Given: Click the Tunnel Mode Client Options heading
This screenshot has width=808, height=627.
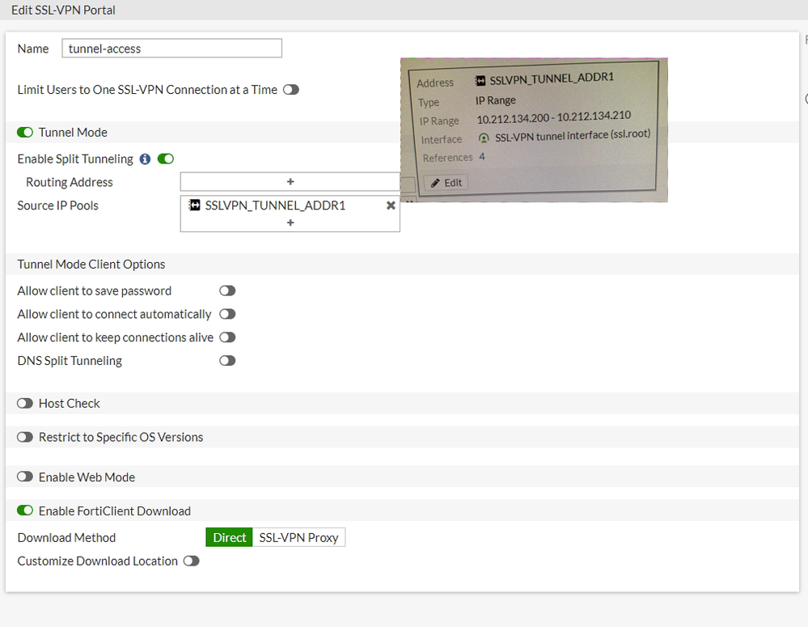Looking at the screenshot, I should click(91, 264).
